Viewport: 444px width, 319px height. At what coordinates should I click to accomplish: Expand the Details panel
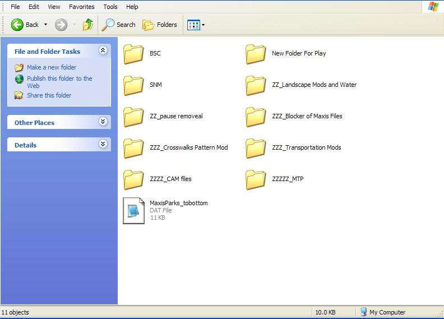point(103,144)
